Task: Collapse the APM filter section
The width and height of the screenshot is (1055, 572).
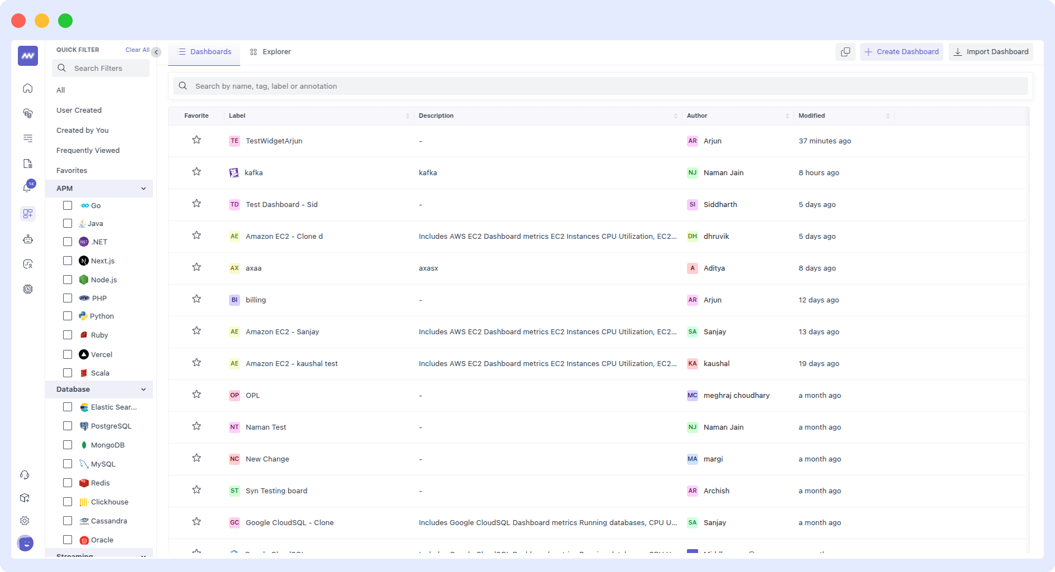Action: click(144, 189)
